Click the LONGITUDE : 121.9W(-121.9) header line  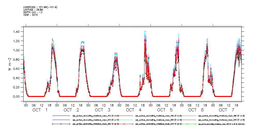pyautogui.click(x=41, y=7)
